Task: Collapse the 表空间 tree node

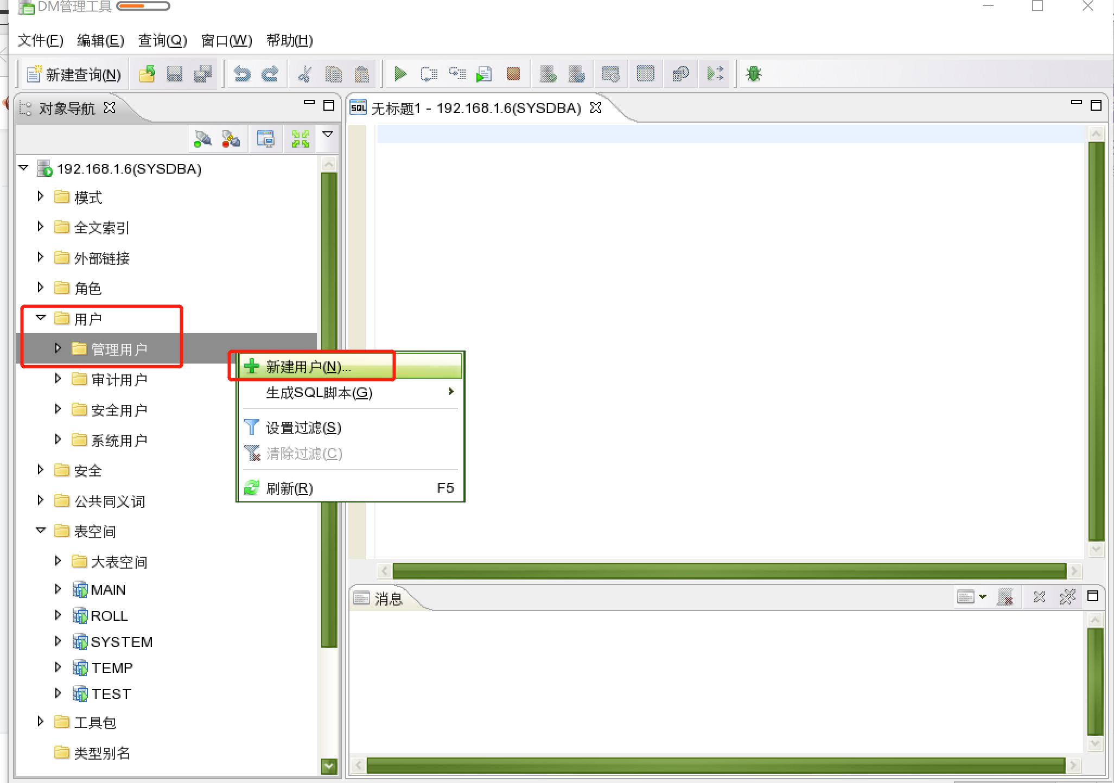Action: pos(41,531)
